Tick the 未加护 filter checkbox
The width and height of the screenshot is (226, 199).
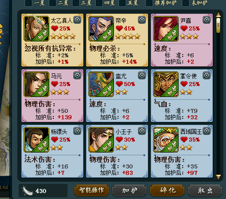point(185,3)
